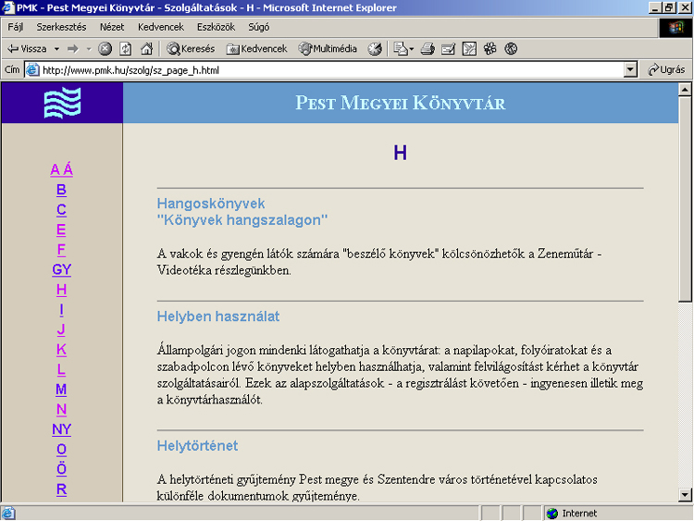Open the O letter link
Screen dimensions: 694x521
click(x=61, y=450)
